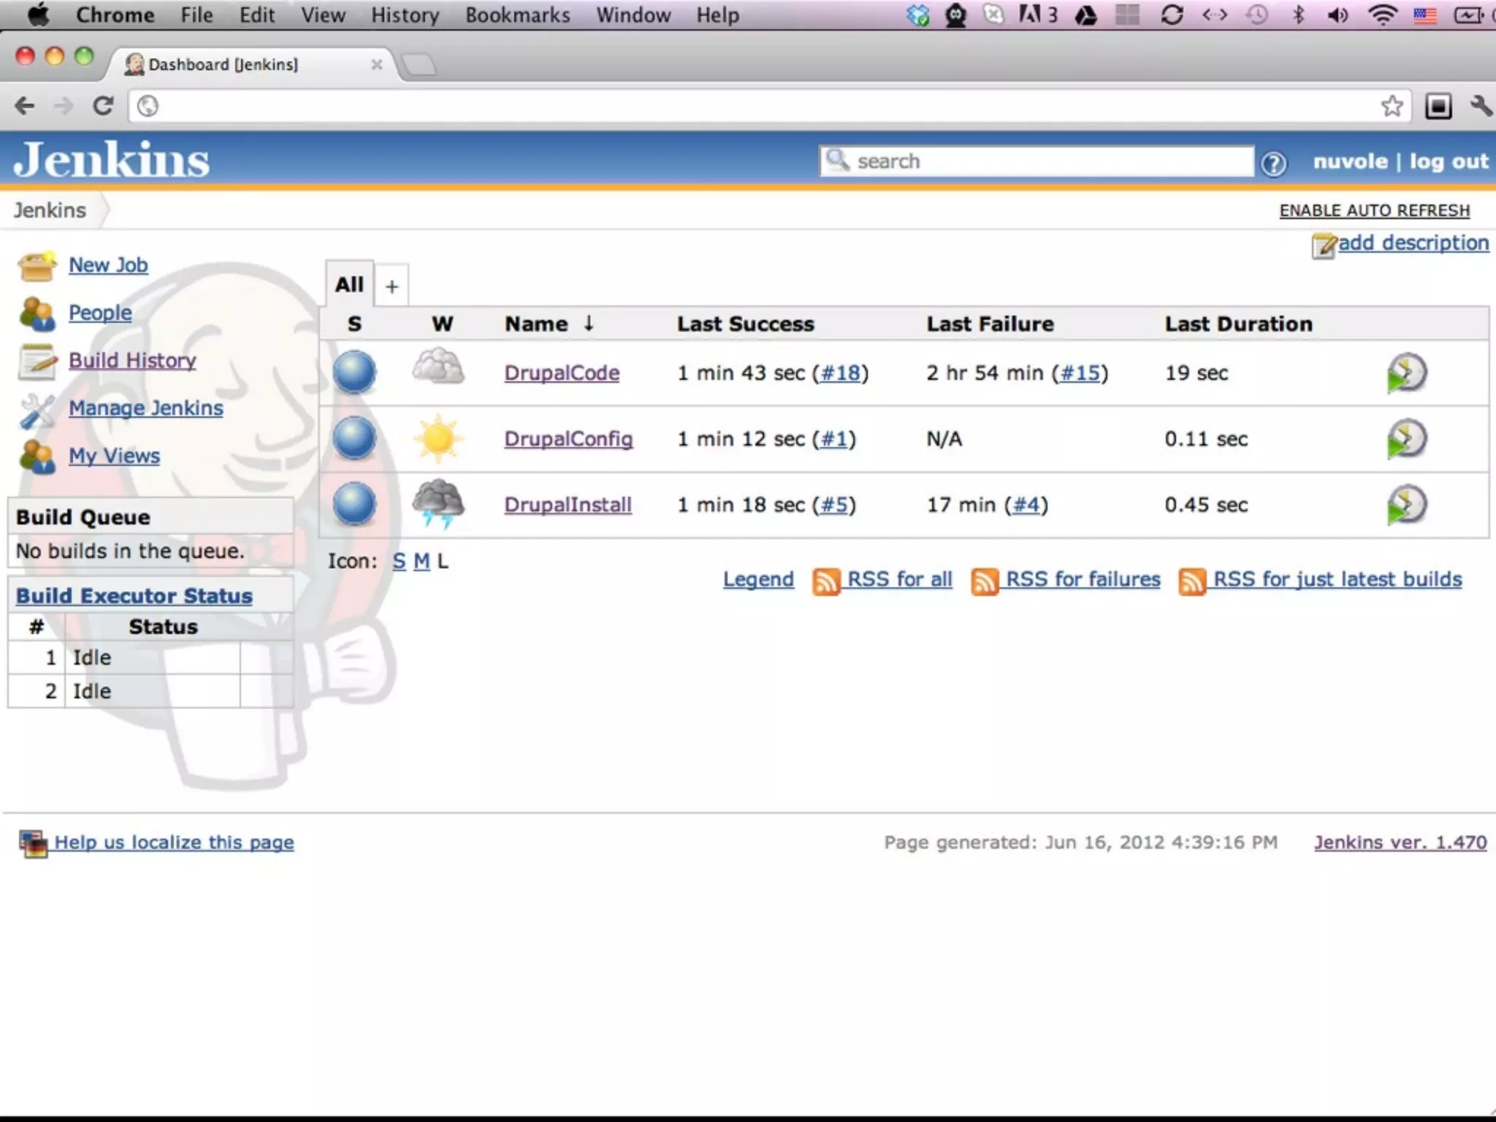Enable auto refresh
Screen dimensions: 1496x1122
(1374, 210)
